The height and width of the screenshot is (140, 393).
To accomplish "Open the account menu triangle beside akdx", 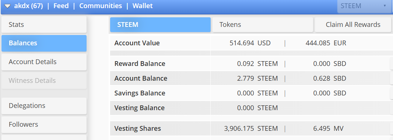I will (8, 6).
